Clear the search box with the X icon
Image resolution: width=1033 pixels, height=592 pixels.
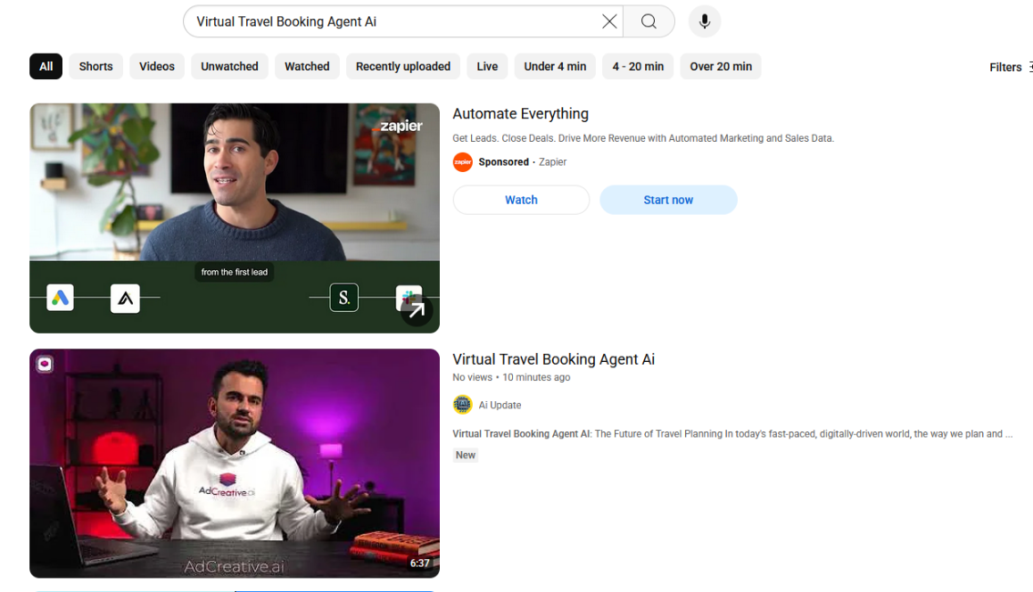609,21
